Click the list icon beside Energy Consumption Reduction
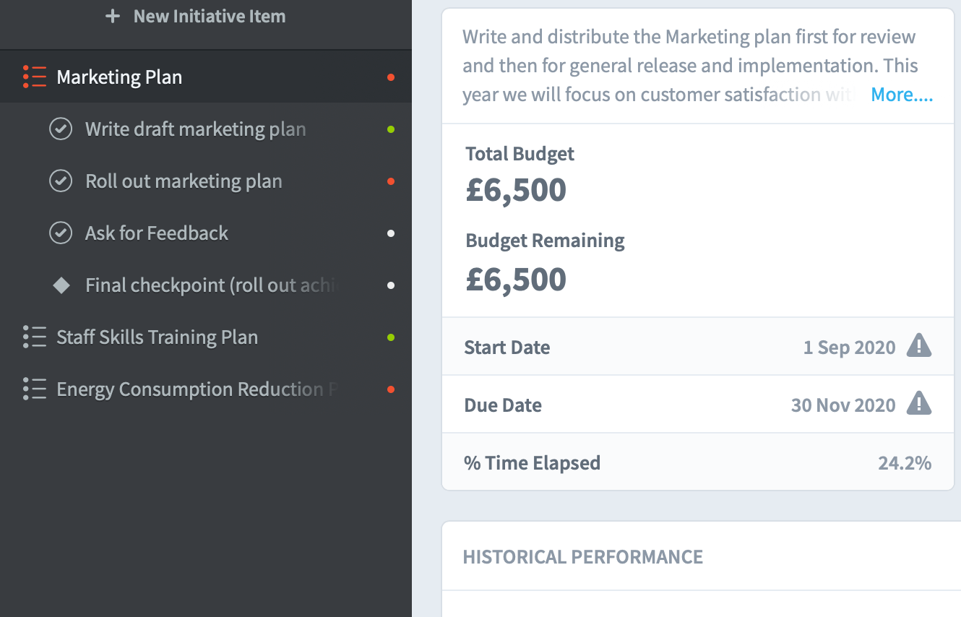This screenshot has height=617, width=961. point(35,389)
